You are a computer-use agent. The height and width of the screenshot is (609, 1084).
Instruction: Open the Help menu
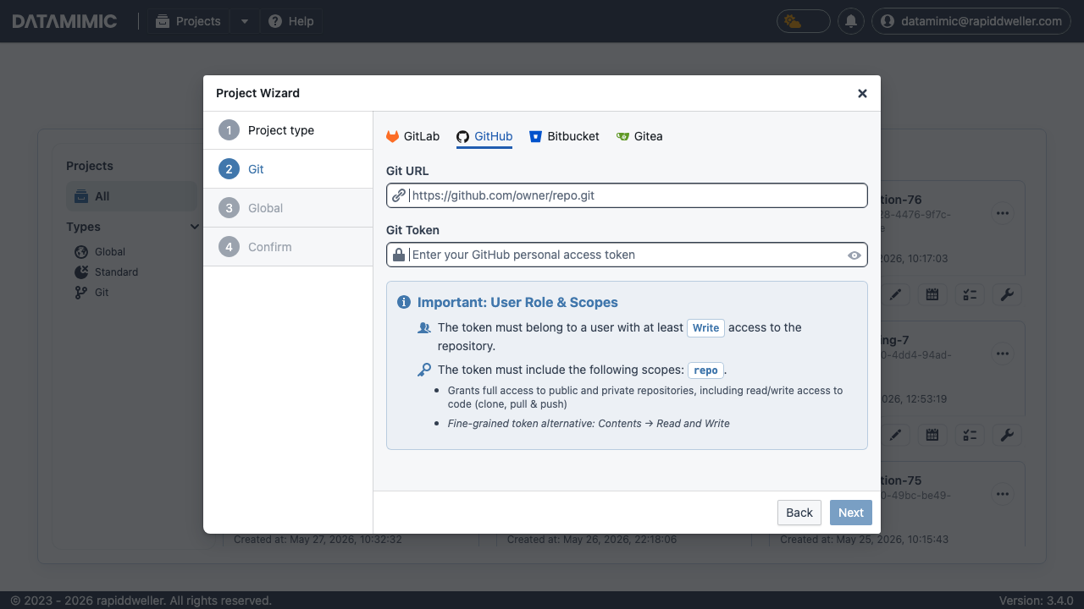coord(290,21)
